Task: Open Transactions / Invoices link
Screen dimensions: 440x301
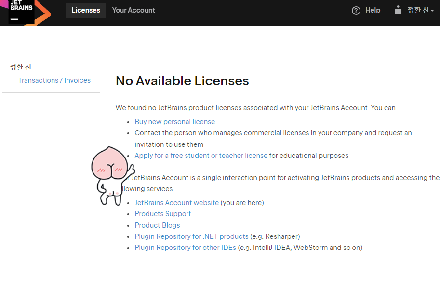Action: coord(54,80)
